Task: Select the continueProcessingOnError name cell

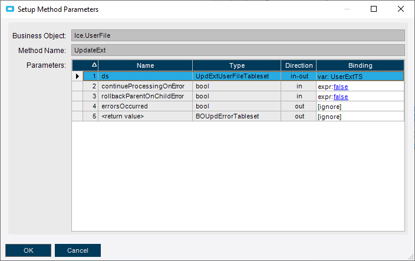Action: coord(145,86)
